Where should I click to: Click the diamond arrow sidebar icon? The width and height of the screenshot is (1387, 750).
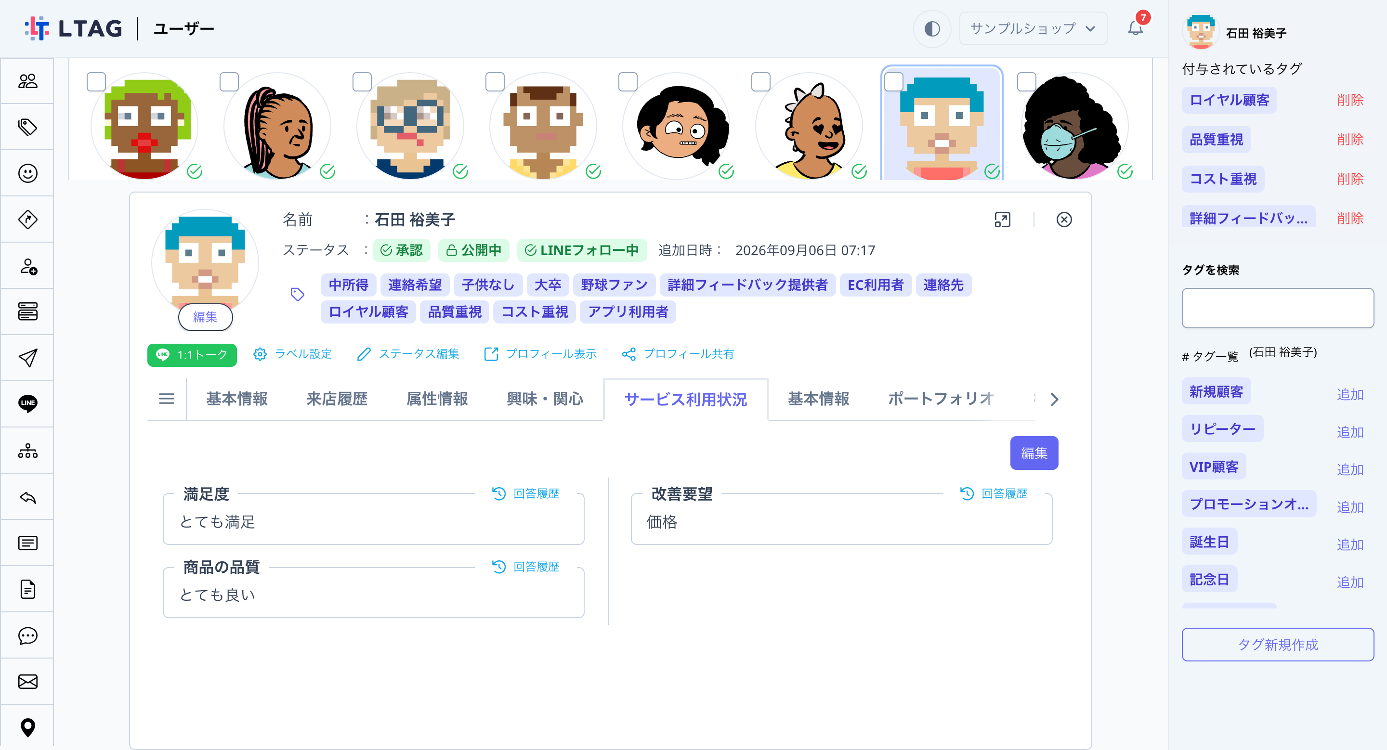pyautogui.click(x=27, y=220)
